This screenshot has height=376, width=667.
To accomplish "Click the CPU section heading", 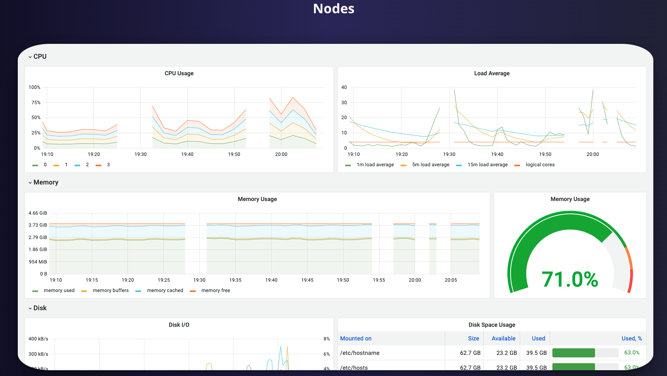I will coord(40,57).
